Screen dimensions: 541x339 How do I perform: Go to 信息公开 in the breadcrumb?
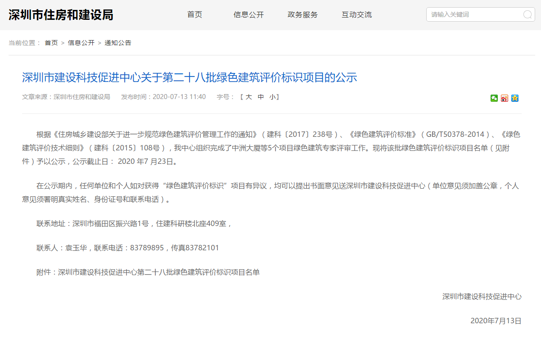[x=81, y=43]
